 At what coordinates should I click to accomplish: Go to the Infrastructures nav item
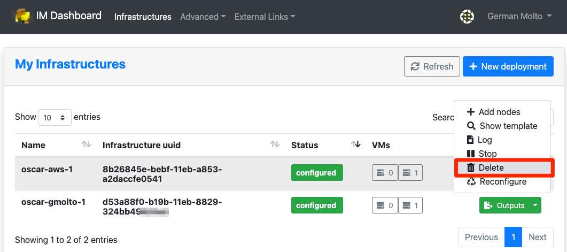pyautogui.click(x=143, y=17)
